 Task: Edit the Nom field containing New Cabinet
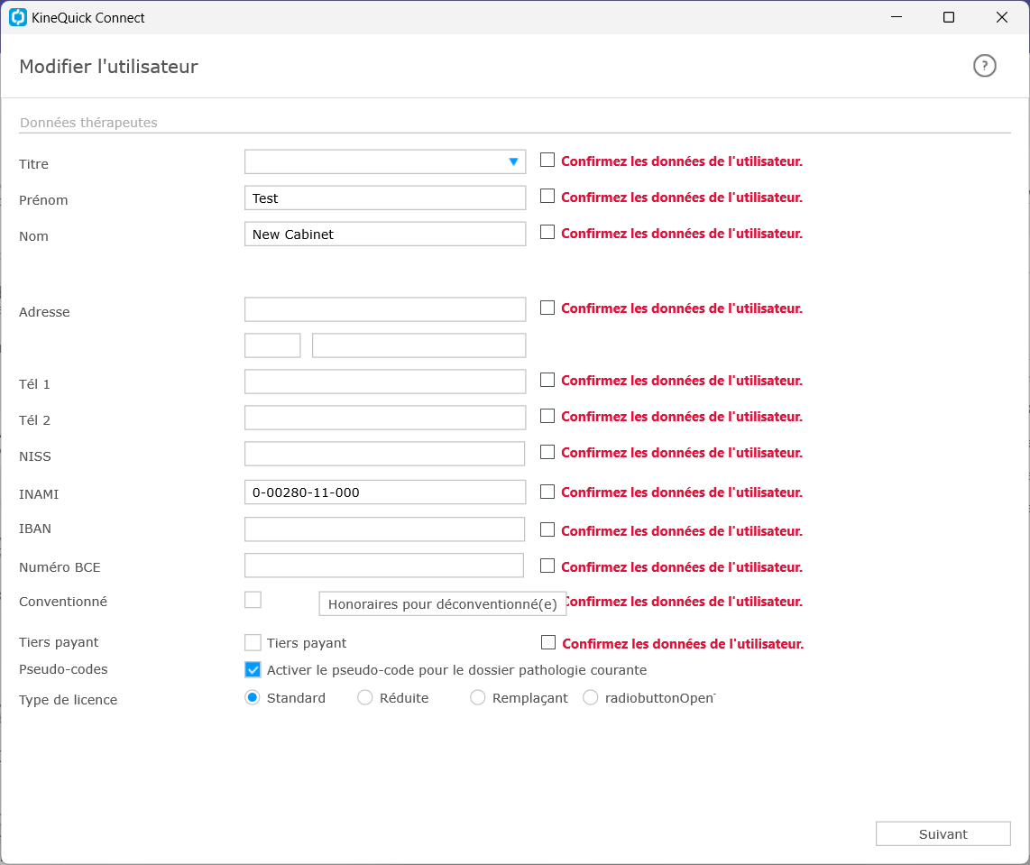pos(385,234)
